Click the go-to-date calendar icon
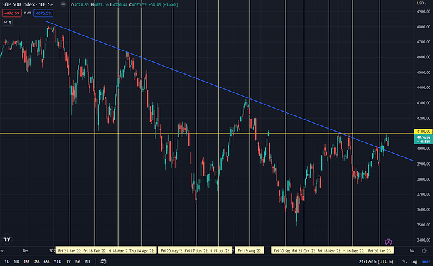Image resolution: width=433 pixels, height=266 pixels. coord(104,262)
